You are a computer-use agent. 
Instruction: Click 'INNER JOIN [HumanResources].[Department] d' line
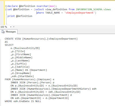[x=41, y=95]
